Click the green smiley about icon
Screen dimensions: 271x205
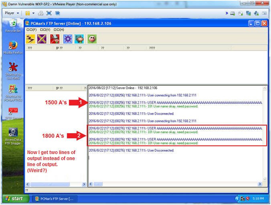(92, 39)
